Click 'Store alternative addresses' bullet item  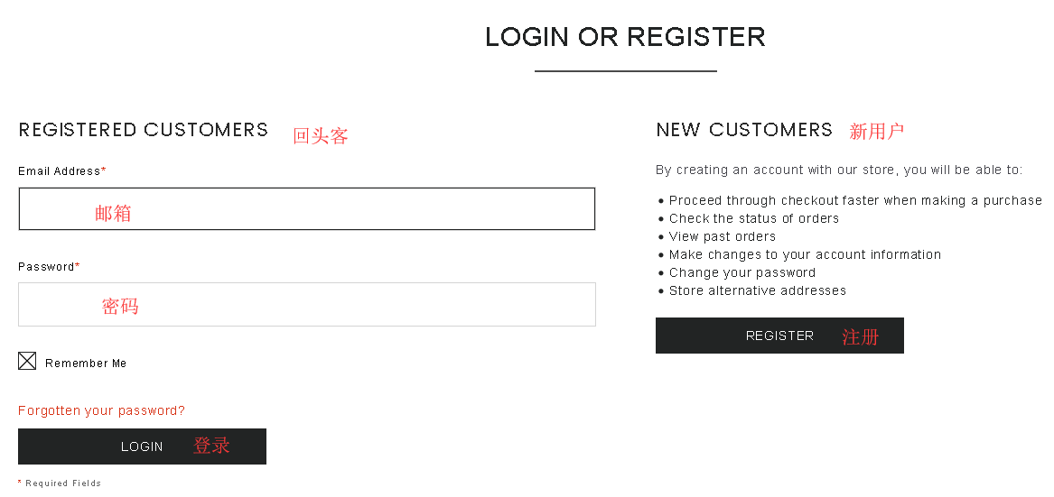tap(757, 290)
